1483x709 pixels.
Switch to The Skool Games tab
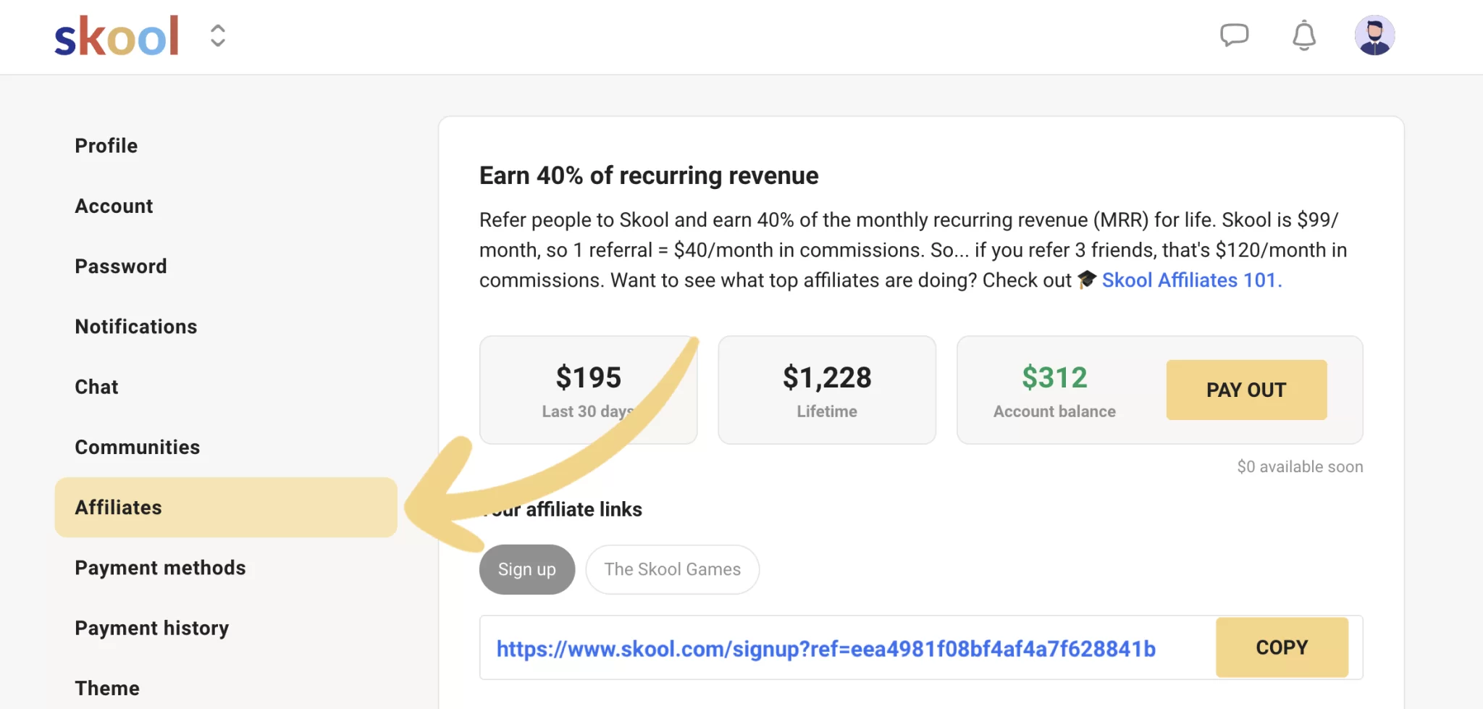(672, 569)
